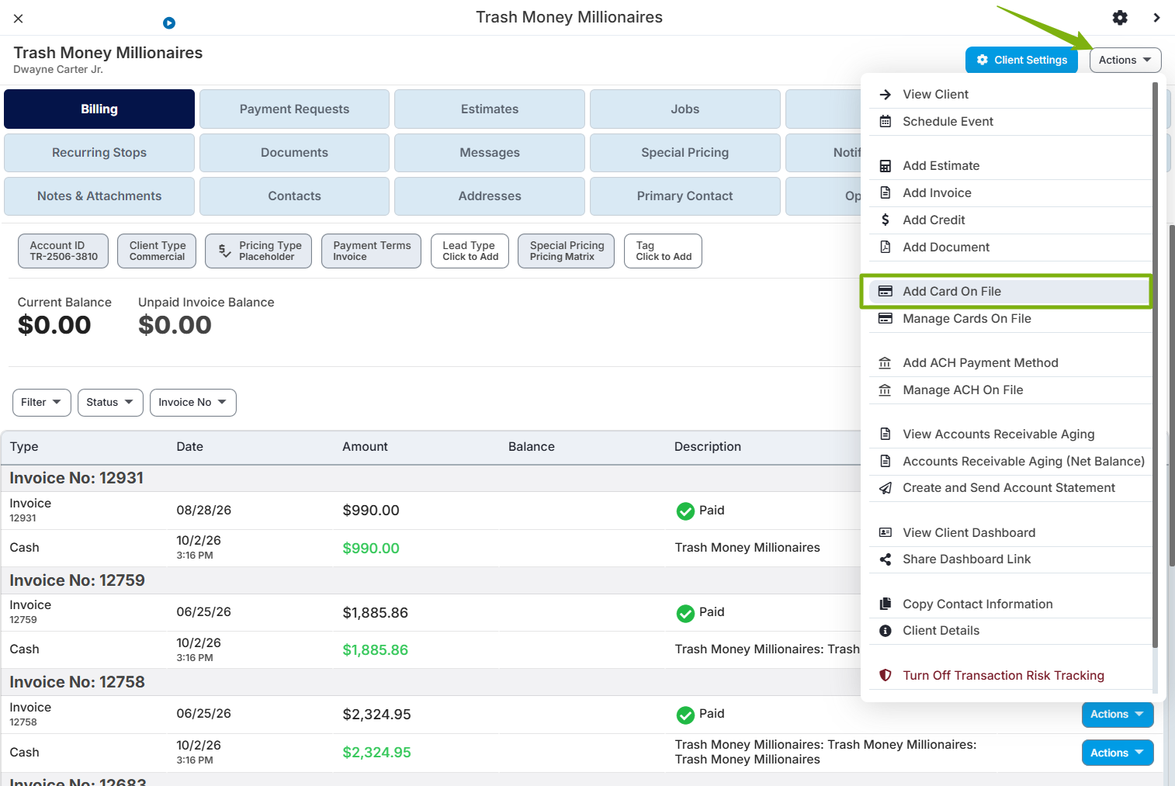Screen dimensions: 1175x786
Task: Click the Manage Cards On File card icon
Action: click(885, 319)
